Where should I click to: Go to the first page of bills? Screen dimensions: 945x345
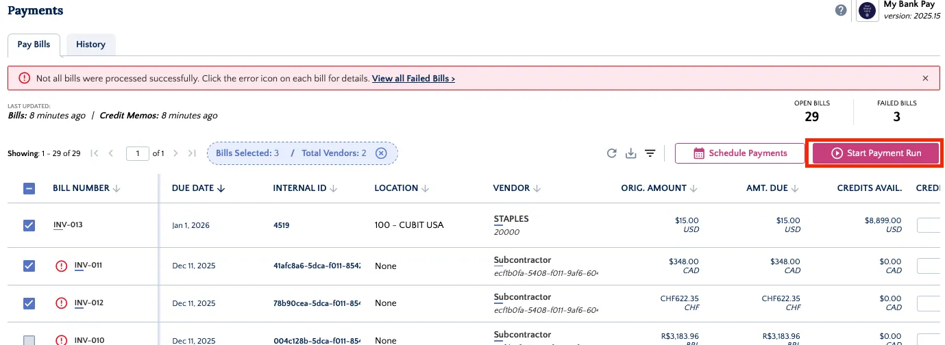tap(95, 153)
